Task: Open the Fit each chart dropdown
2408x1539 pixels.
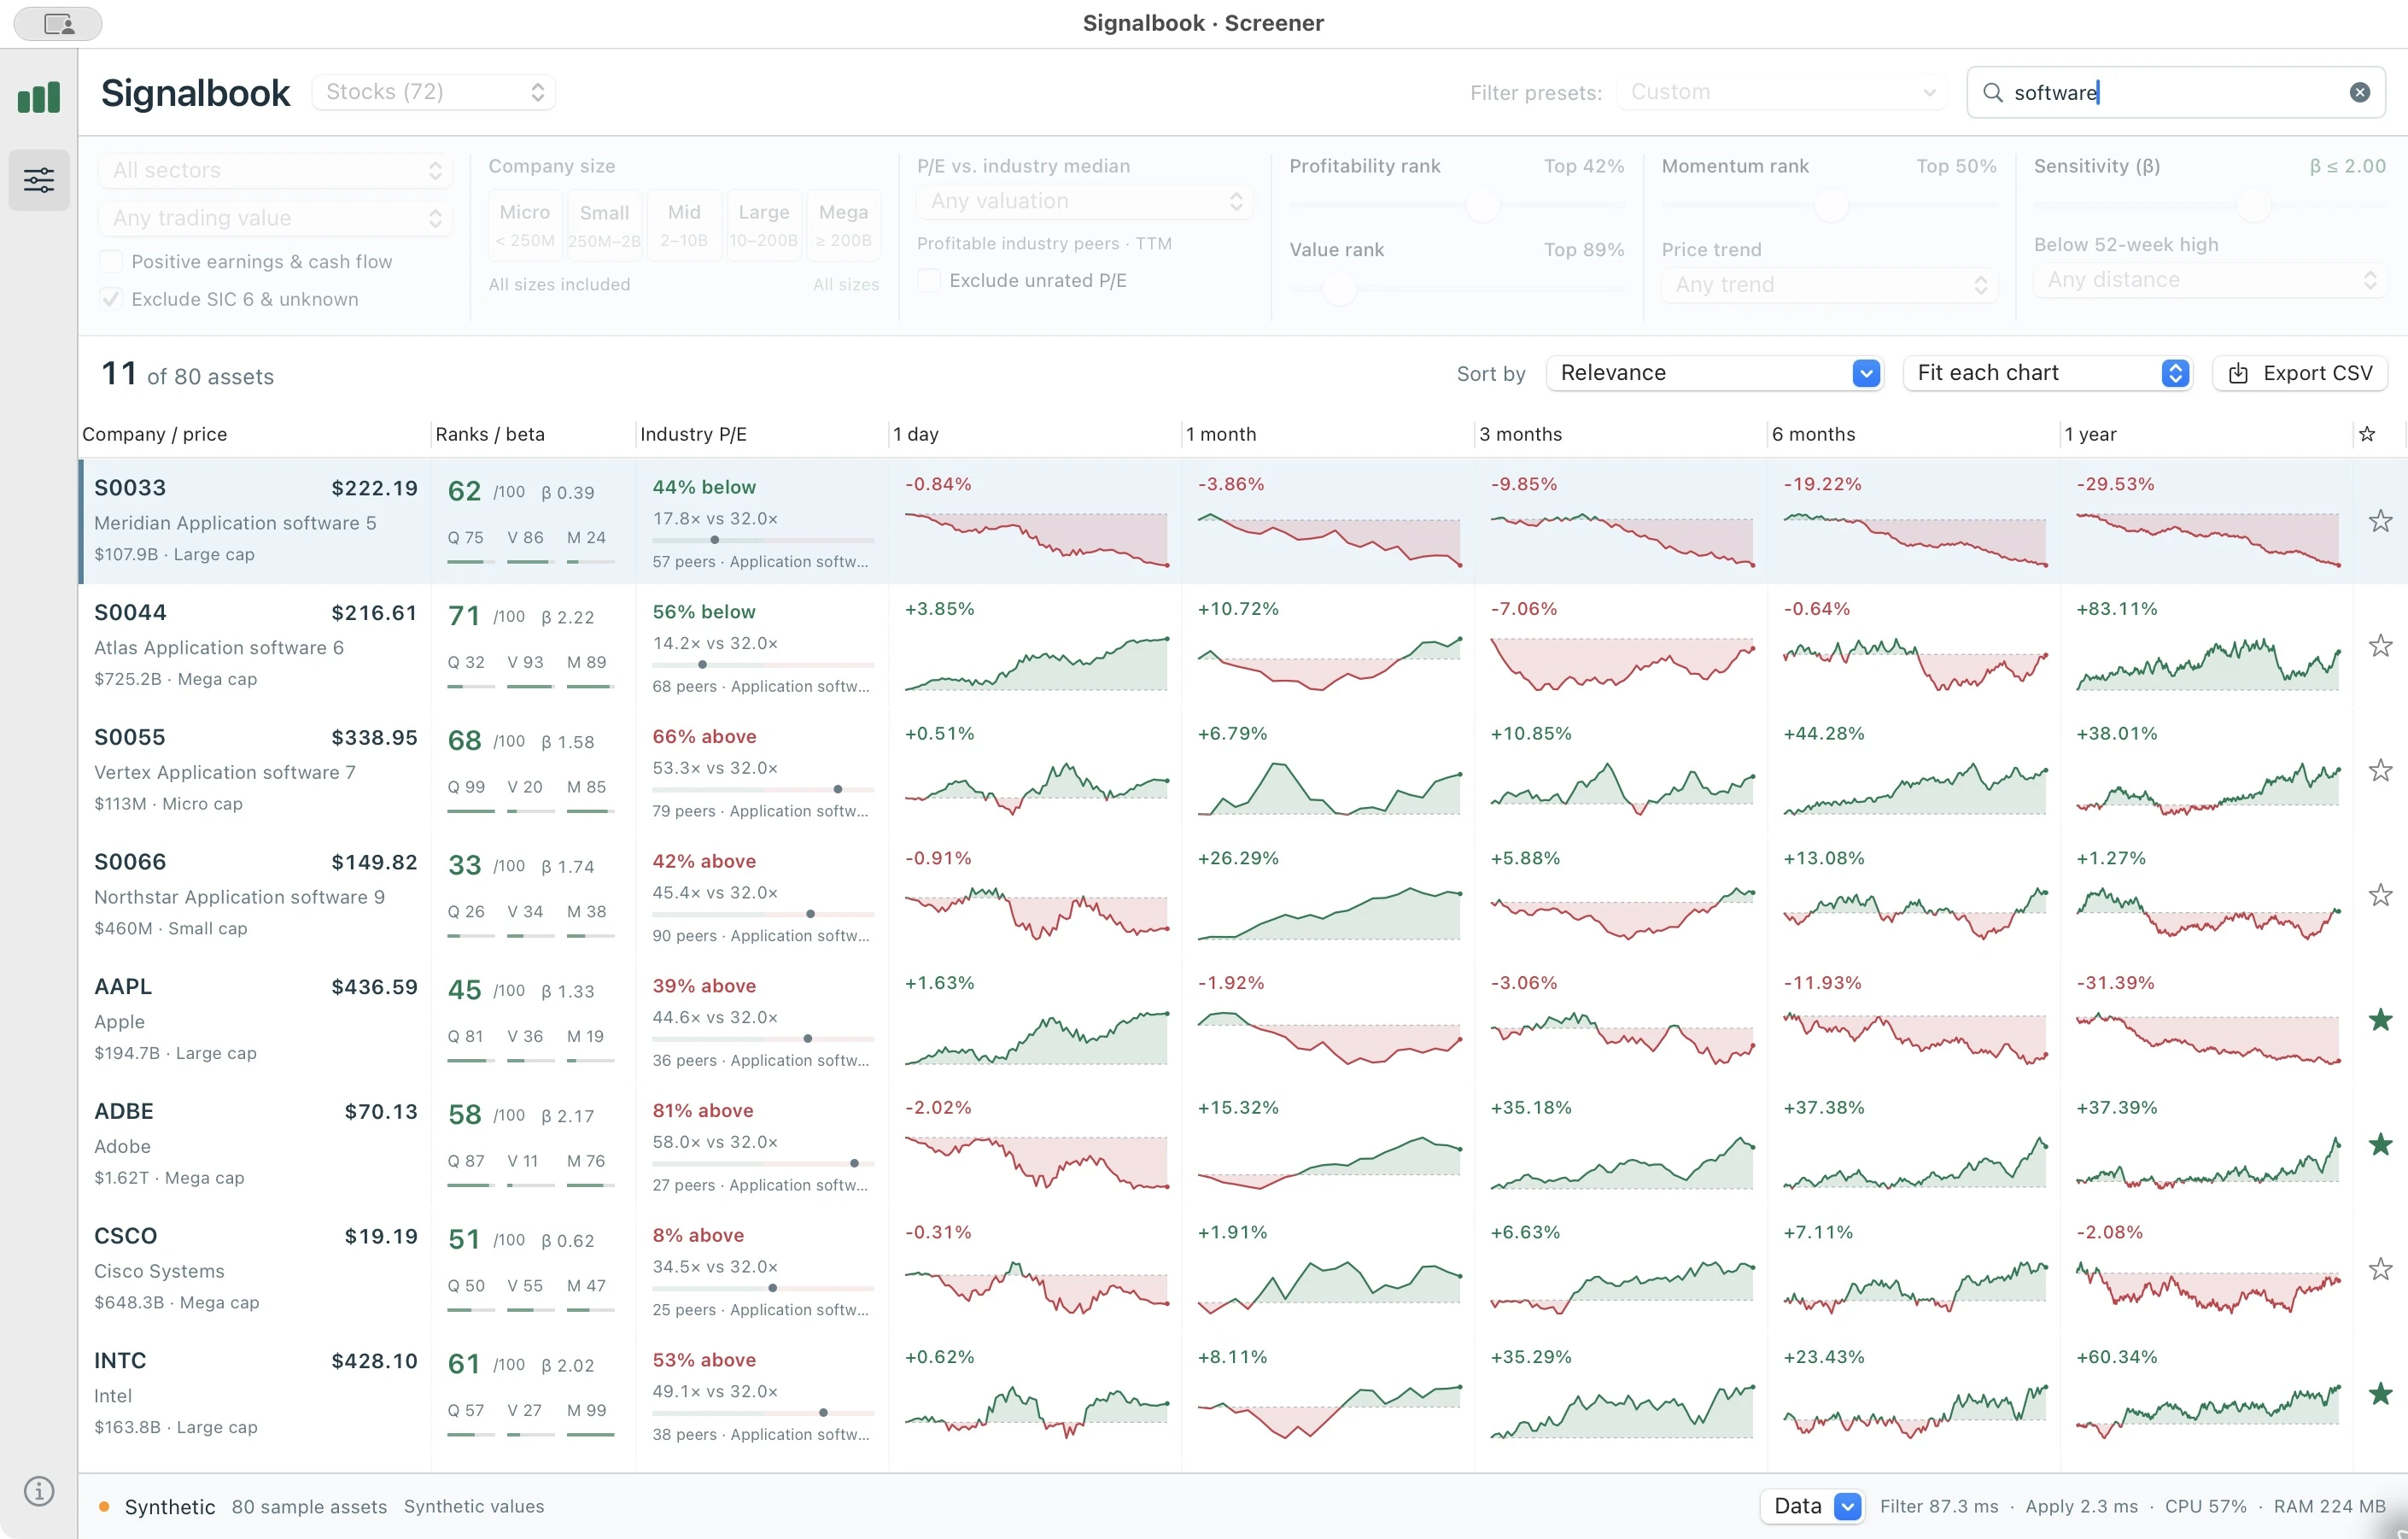Action: pos(2048,373)
